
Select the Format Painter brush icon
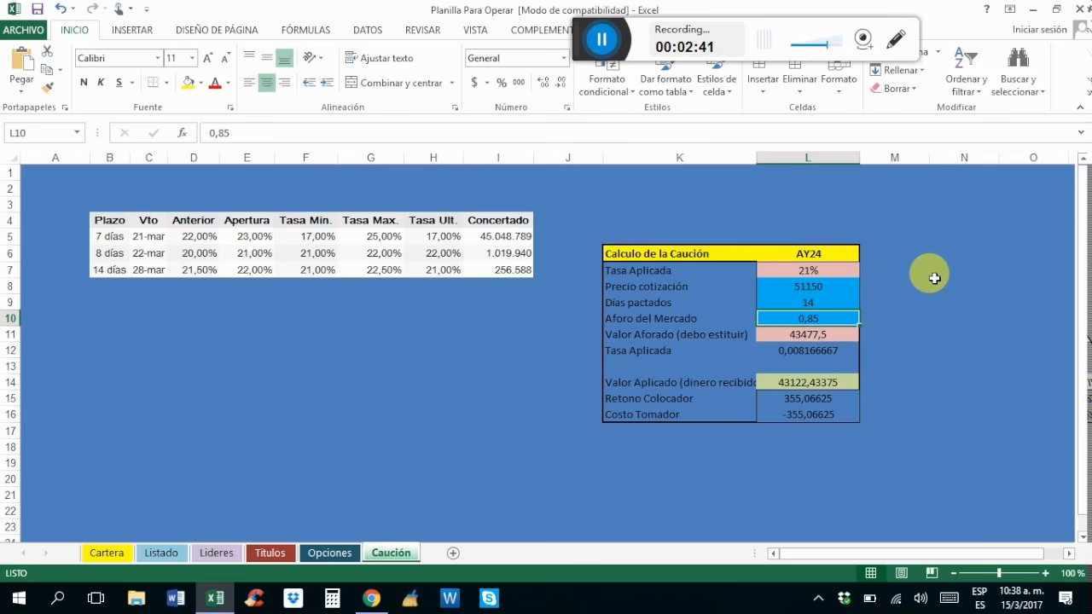[47, 87]
